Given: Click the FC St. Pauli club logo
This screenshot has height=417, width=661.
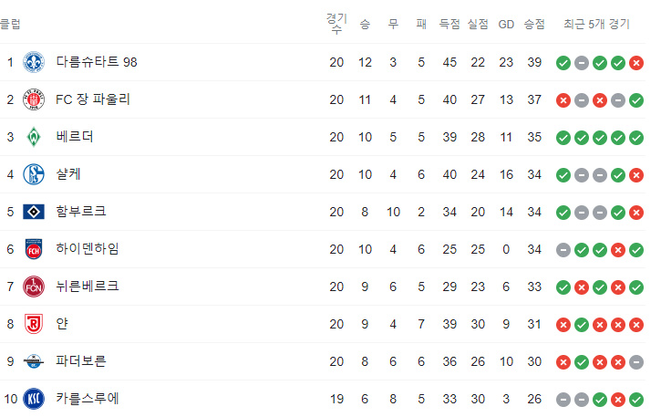Looking at the screenshot, I should point(34,99).
